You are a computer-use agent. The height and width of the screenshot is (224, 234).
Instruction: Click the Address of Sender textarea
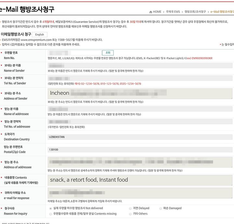tap(140, 94)
